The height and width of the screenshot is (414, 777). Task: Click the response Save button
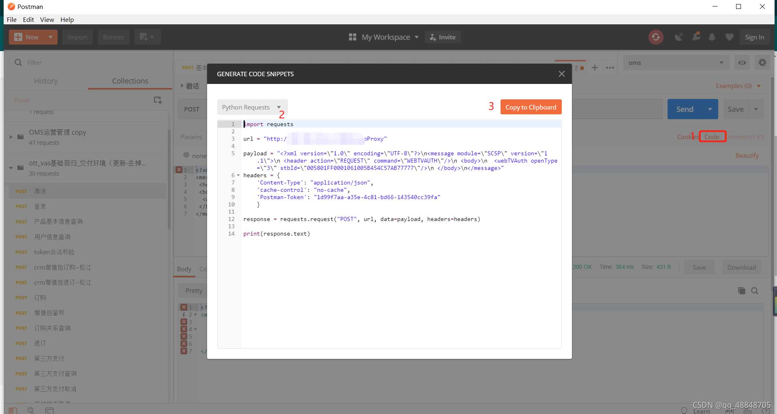(699, 267)
